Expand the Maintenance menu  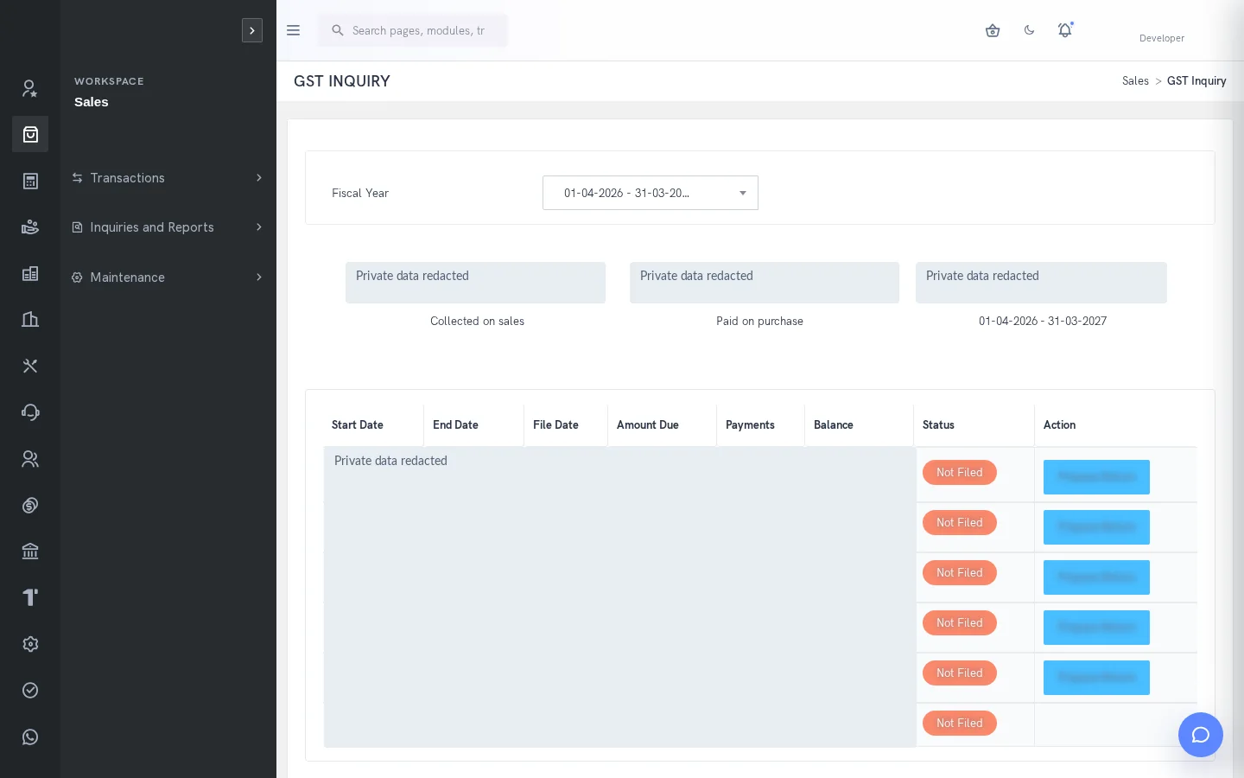pos(168,277)
